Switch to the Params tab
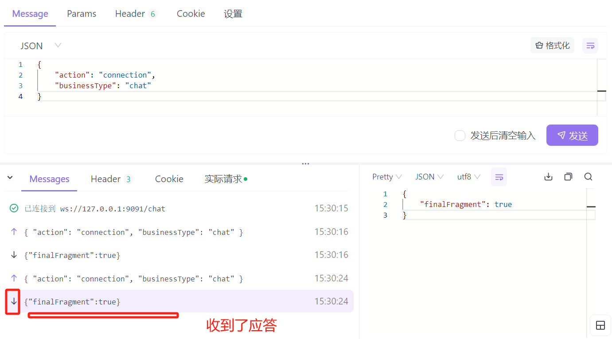This screenshot has width=612, height=339. [x=82, y=14]
